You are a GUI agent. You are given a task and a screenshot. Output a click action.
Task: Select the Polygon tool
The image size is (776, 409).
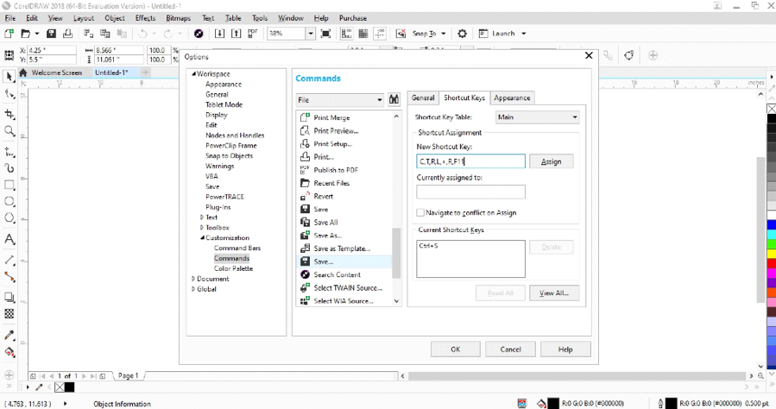pyautogui.click(x=9, y=218)
